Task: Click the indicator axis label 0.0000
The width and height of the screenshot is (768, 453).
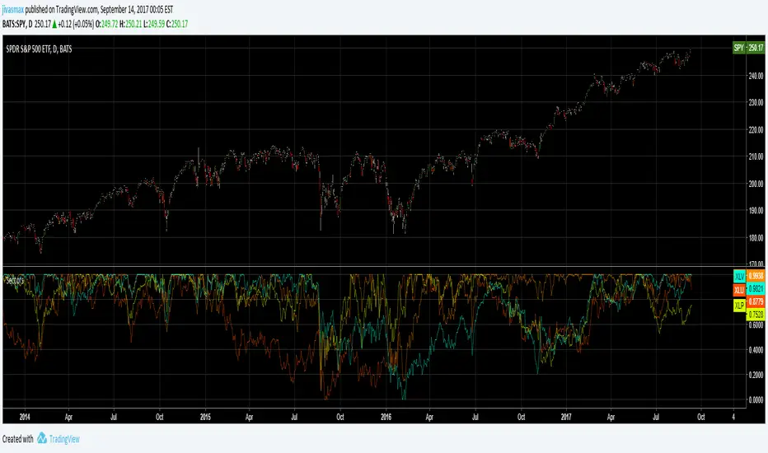Action: point(756,399)
